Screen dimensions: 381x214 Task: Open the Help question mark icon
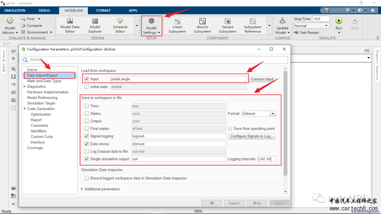[360, 11]
